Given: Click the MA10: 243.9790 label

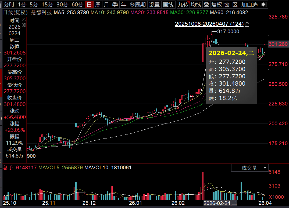Looking at the screenshot, I should (x=110, y=13).
